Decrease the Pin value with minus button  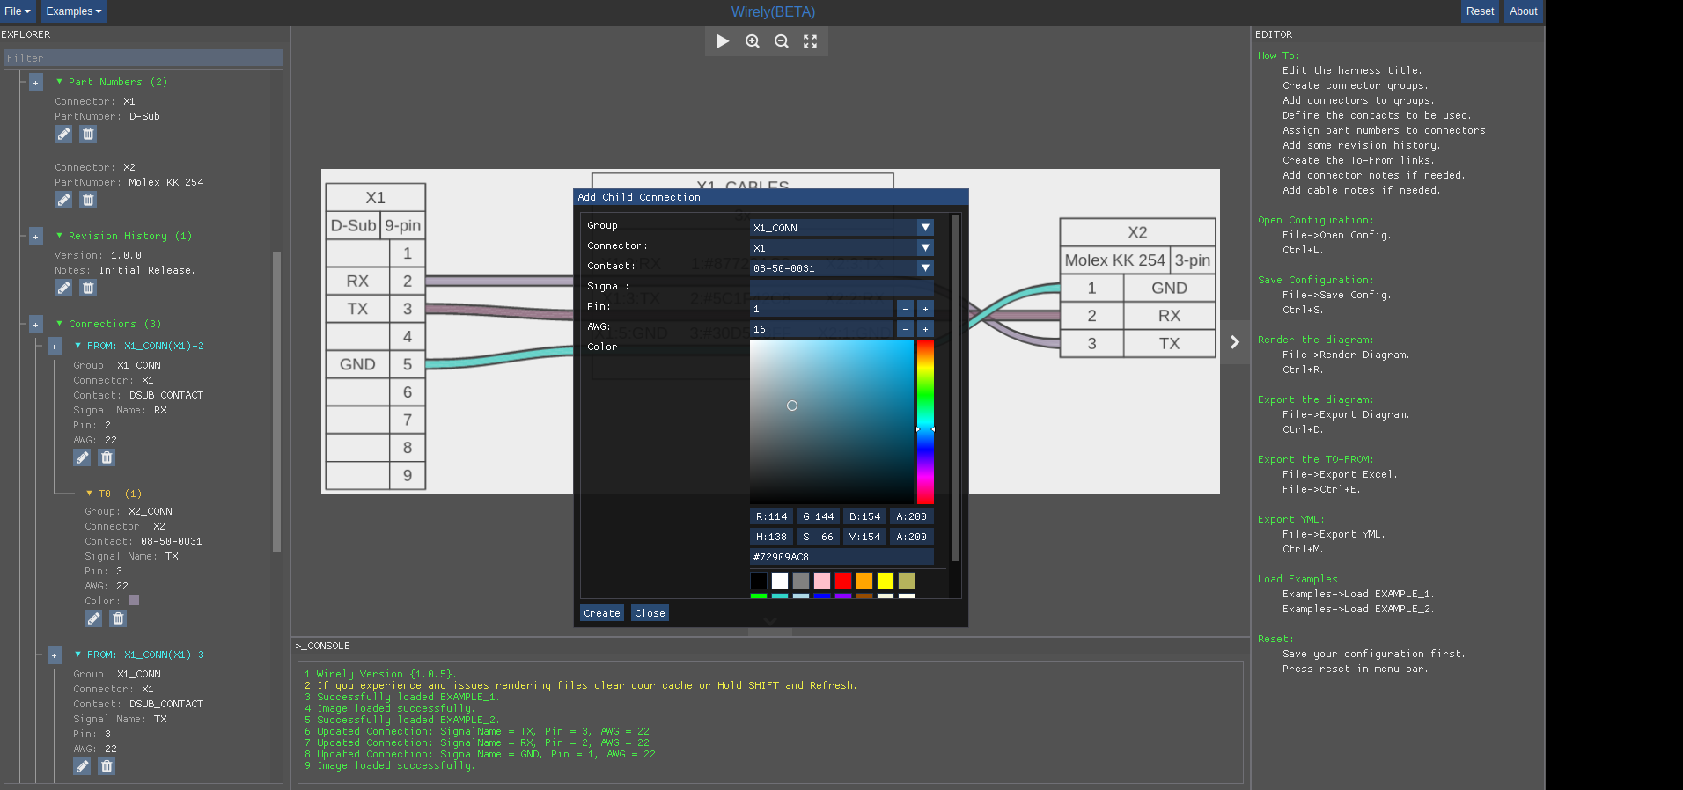pyautogui.click(x=905, y=308)
